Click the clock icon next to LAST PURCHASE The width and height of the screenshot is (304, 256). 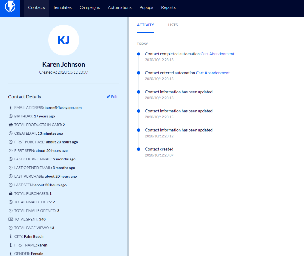[11, 176]
